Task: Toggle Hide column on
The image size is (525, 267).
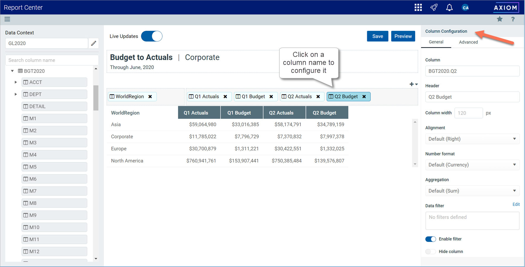Action: click(x=430, y=251)
